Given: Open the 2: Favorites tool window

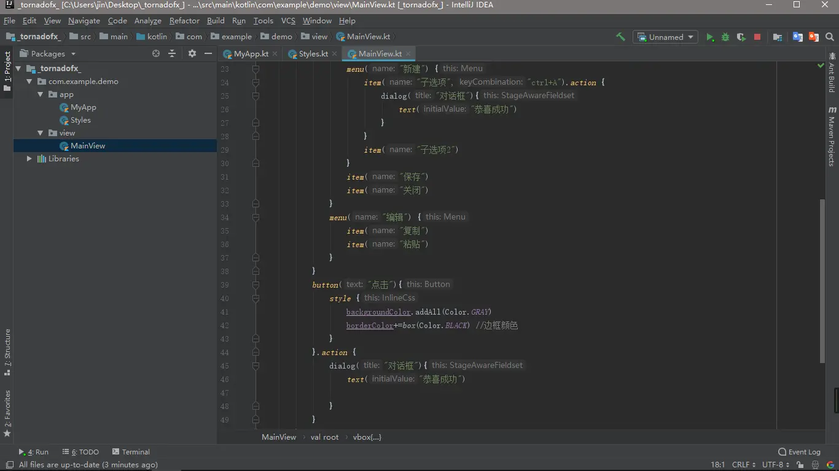Looking at the screenshot, I should (x=7, y=413).
